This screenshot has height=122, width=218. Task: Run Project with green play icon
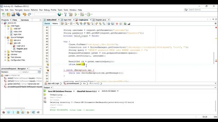tap(76, 14)
